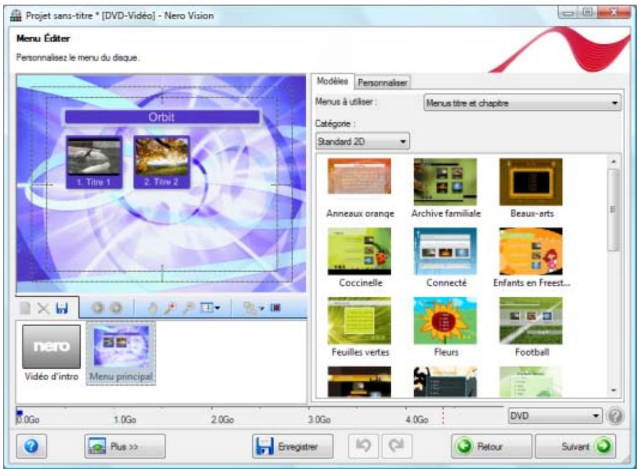This screenshot has width=639, height=469.
Task: Select the hand pan tool
Action: point(153,308)
